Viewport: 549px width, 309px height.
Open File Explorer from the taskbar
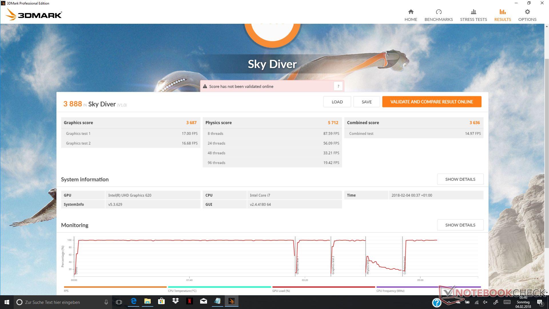click(x=148, y=302)
